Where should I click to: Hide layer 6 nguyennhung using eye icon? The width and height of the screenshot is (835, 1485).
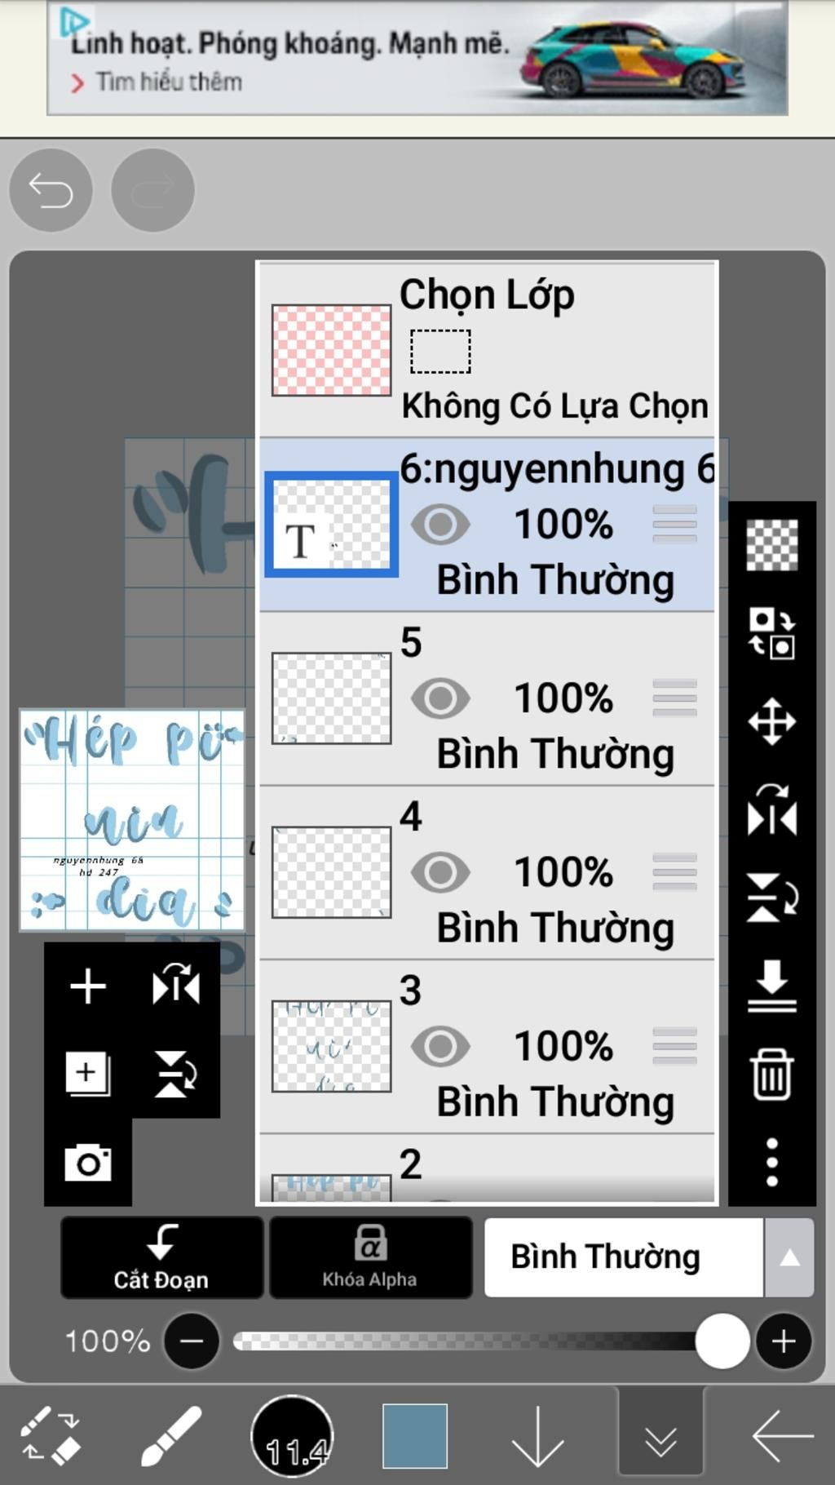440,525
